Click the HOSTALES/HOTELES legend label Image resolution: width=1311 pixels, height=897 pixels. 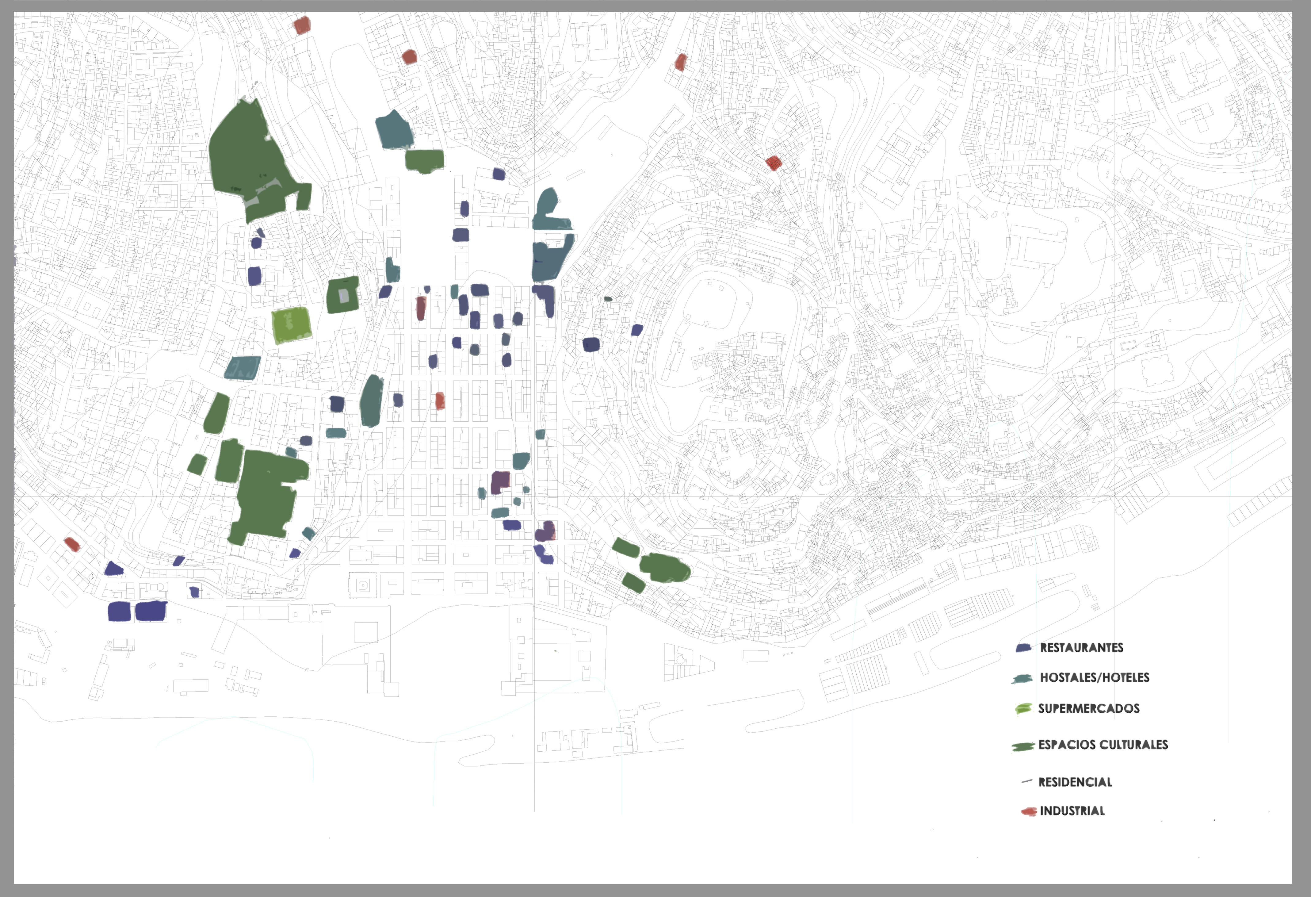pyautogui.click(x=1094, y=677)
